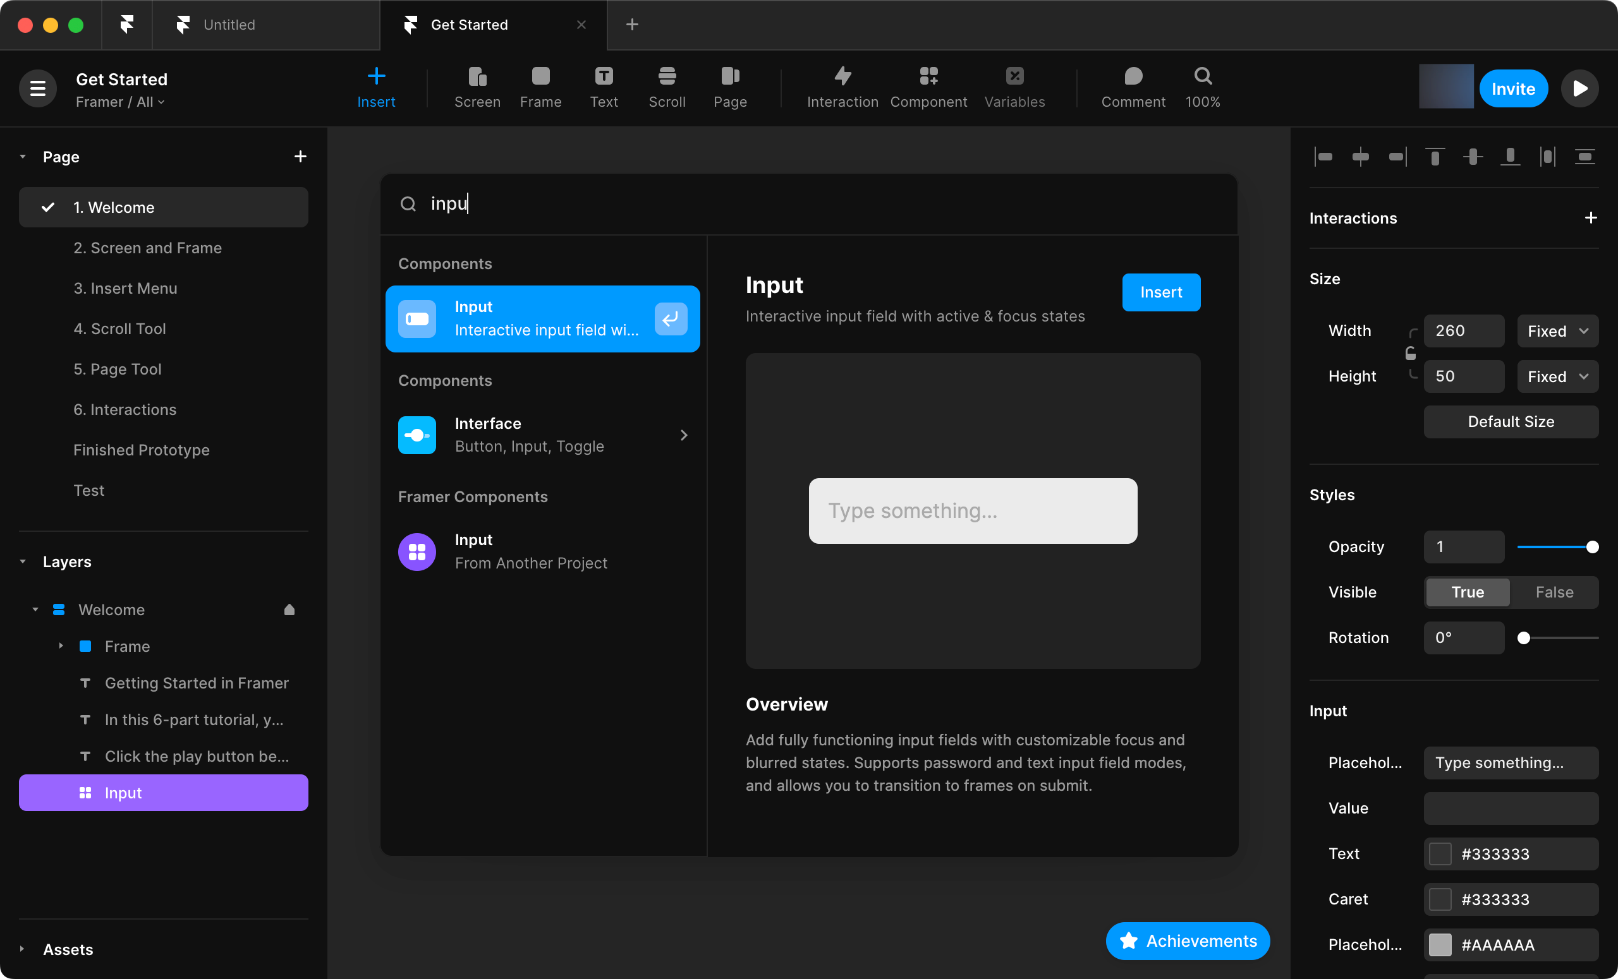The height and width of the screenshot is (979, 1618).
Task: Select the Frame tool
Action: 540,87
